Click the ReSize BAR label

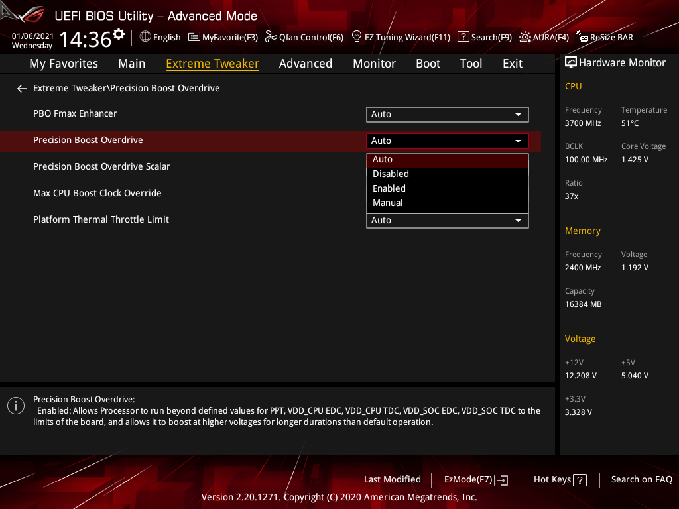(x=611, y=37)
